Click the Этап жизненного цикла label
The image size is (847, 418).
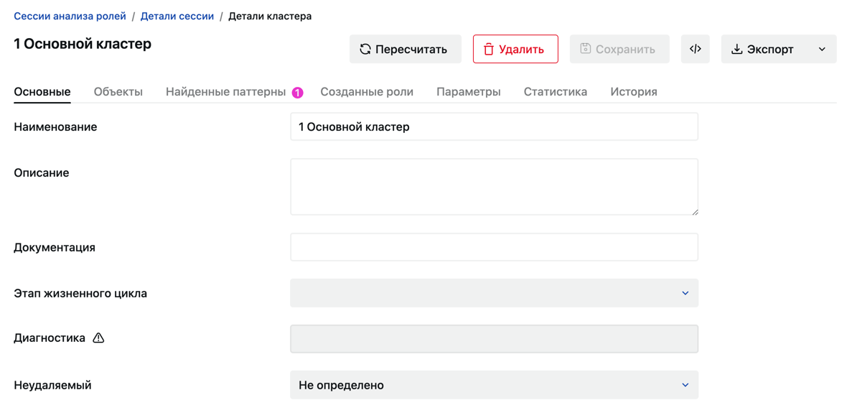point(80,294)
